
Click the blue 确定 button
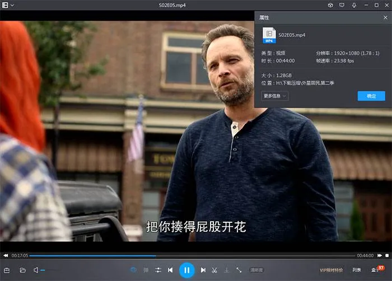tap(371, 96)
